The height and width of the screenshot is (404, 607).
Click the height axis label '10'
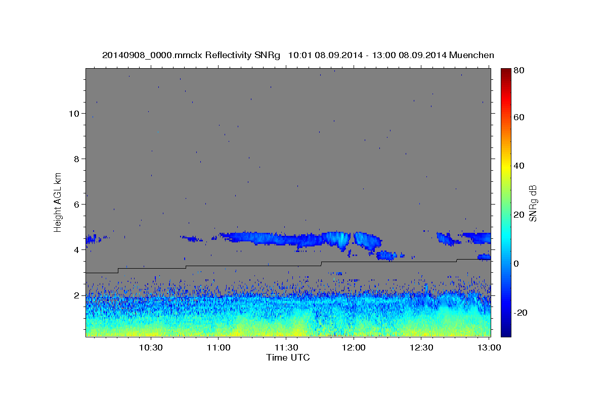73,114
